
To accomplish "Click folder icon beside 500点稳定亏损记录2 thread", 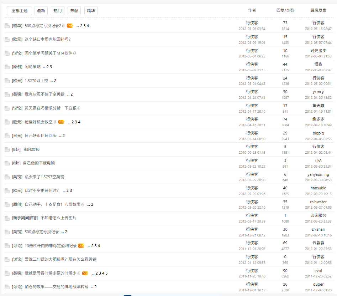I will pos(7,26).
